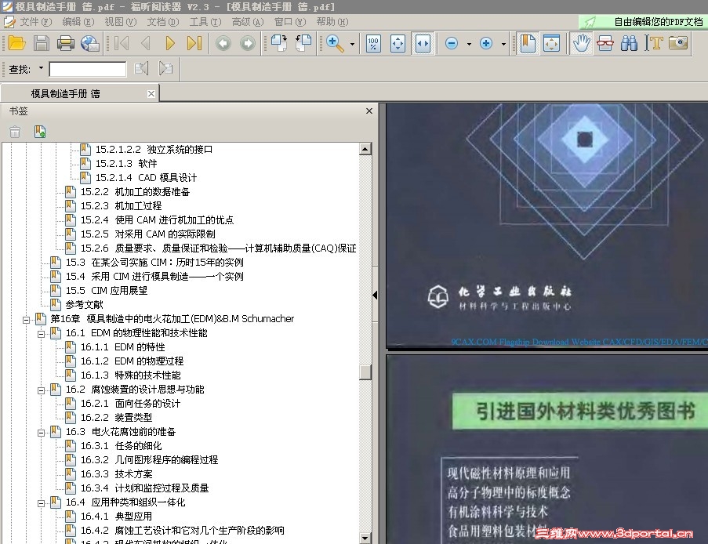This screenshot has width=708, height=544.
Task: Open the 窗口(W) menu
Action: (290, 22)
